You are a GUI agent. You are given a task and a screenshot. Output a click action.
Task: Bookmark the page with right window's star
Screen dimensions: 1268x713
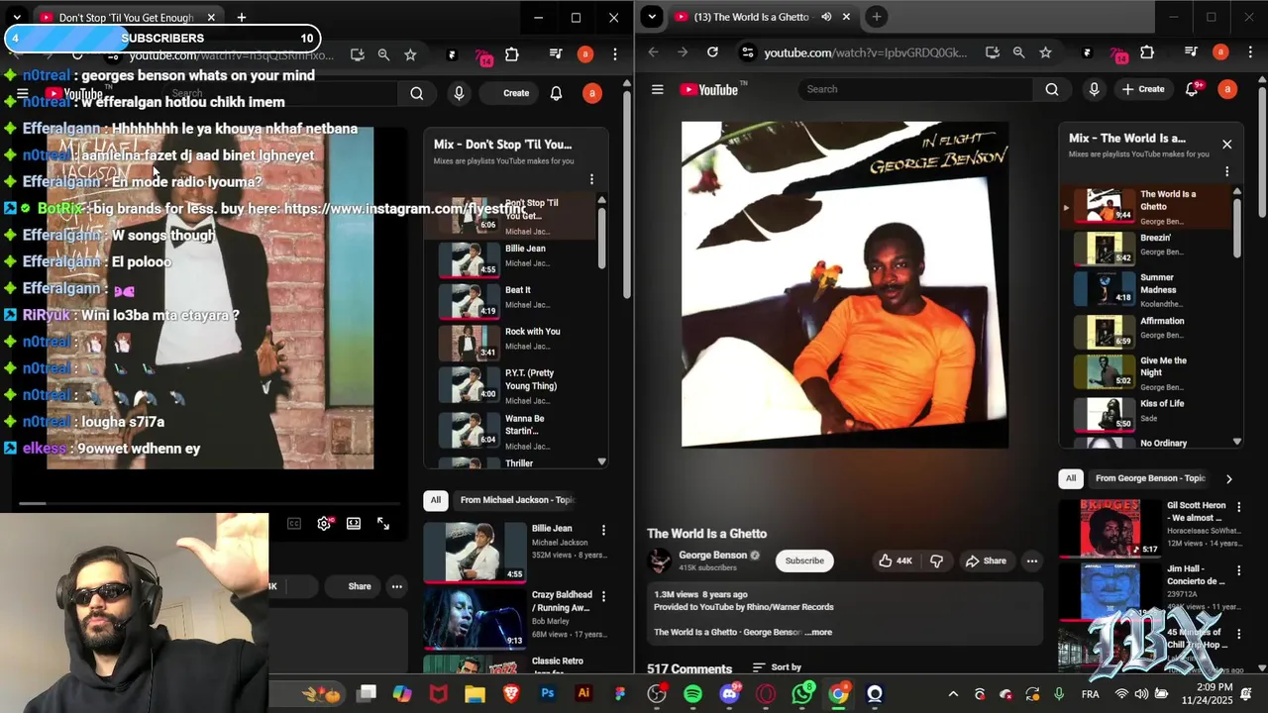point(1045,52)
